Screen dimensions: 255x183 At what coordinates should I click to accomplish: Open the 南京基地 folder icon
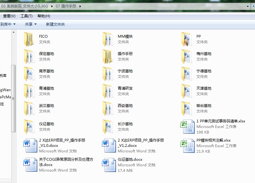29,74
